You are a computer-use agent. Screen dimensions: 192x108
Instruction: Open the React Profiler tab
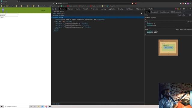[x=150, y=9]
